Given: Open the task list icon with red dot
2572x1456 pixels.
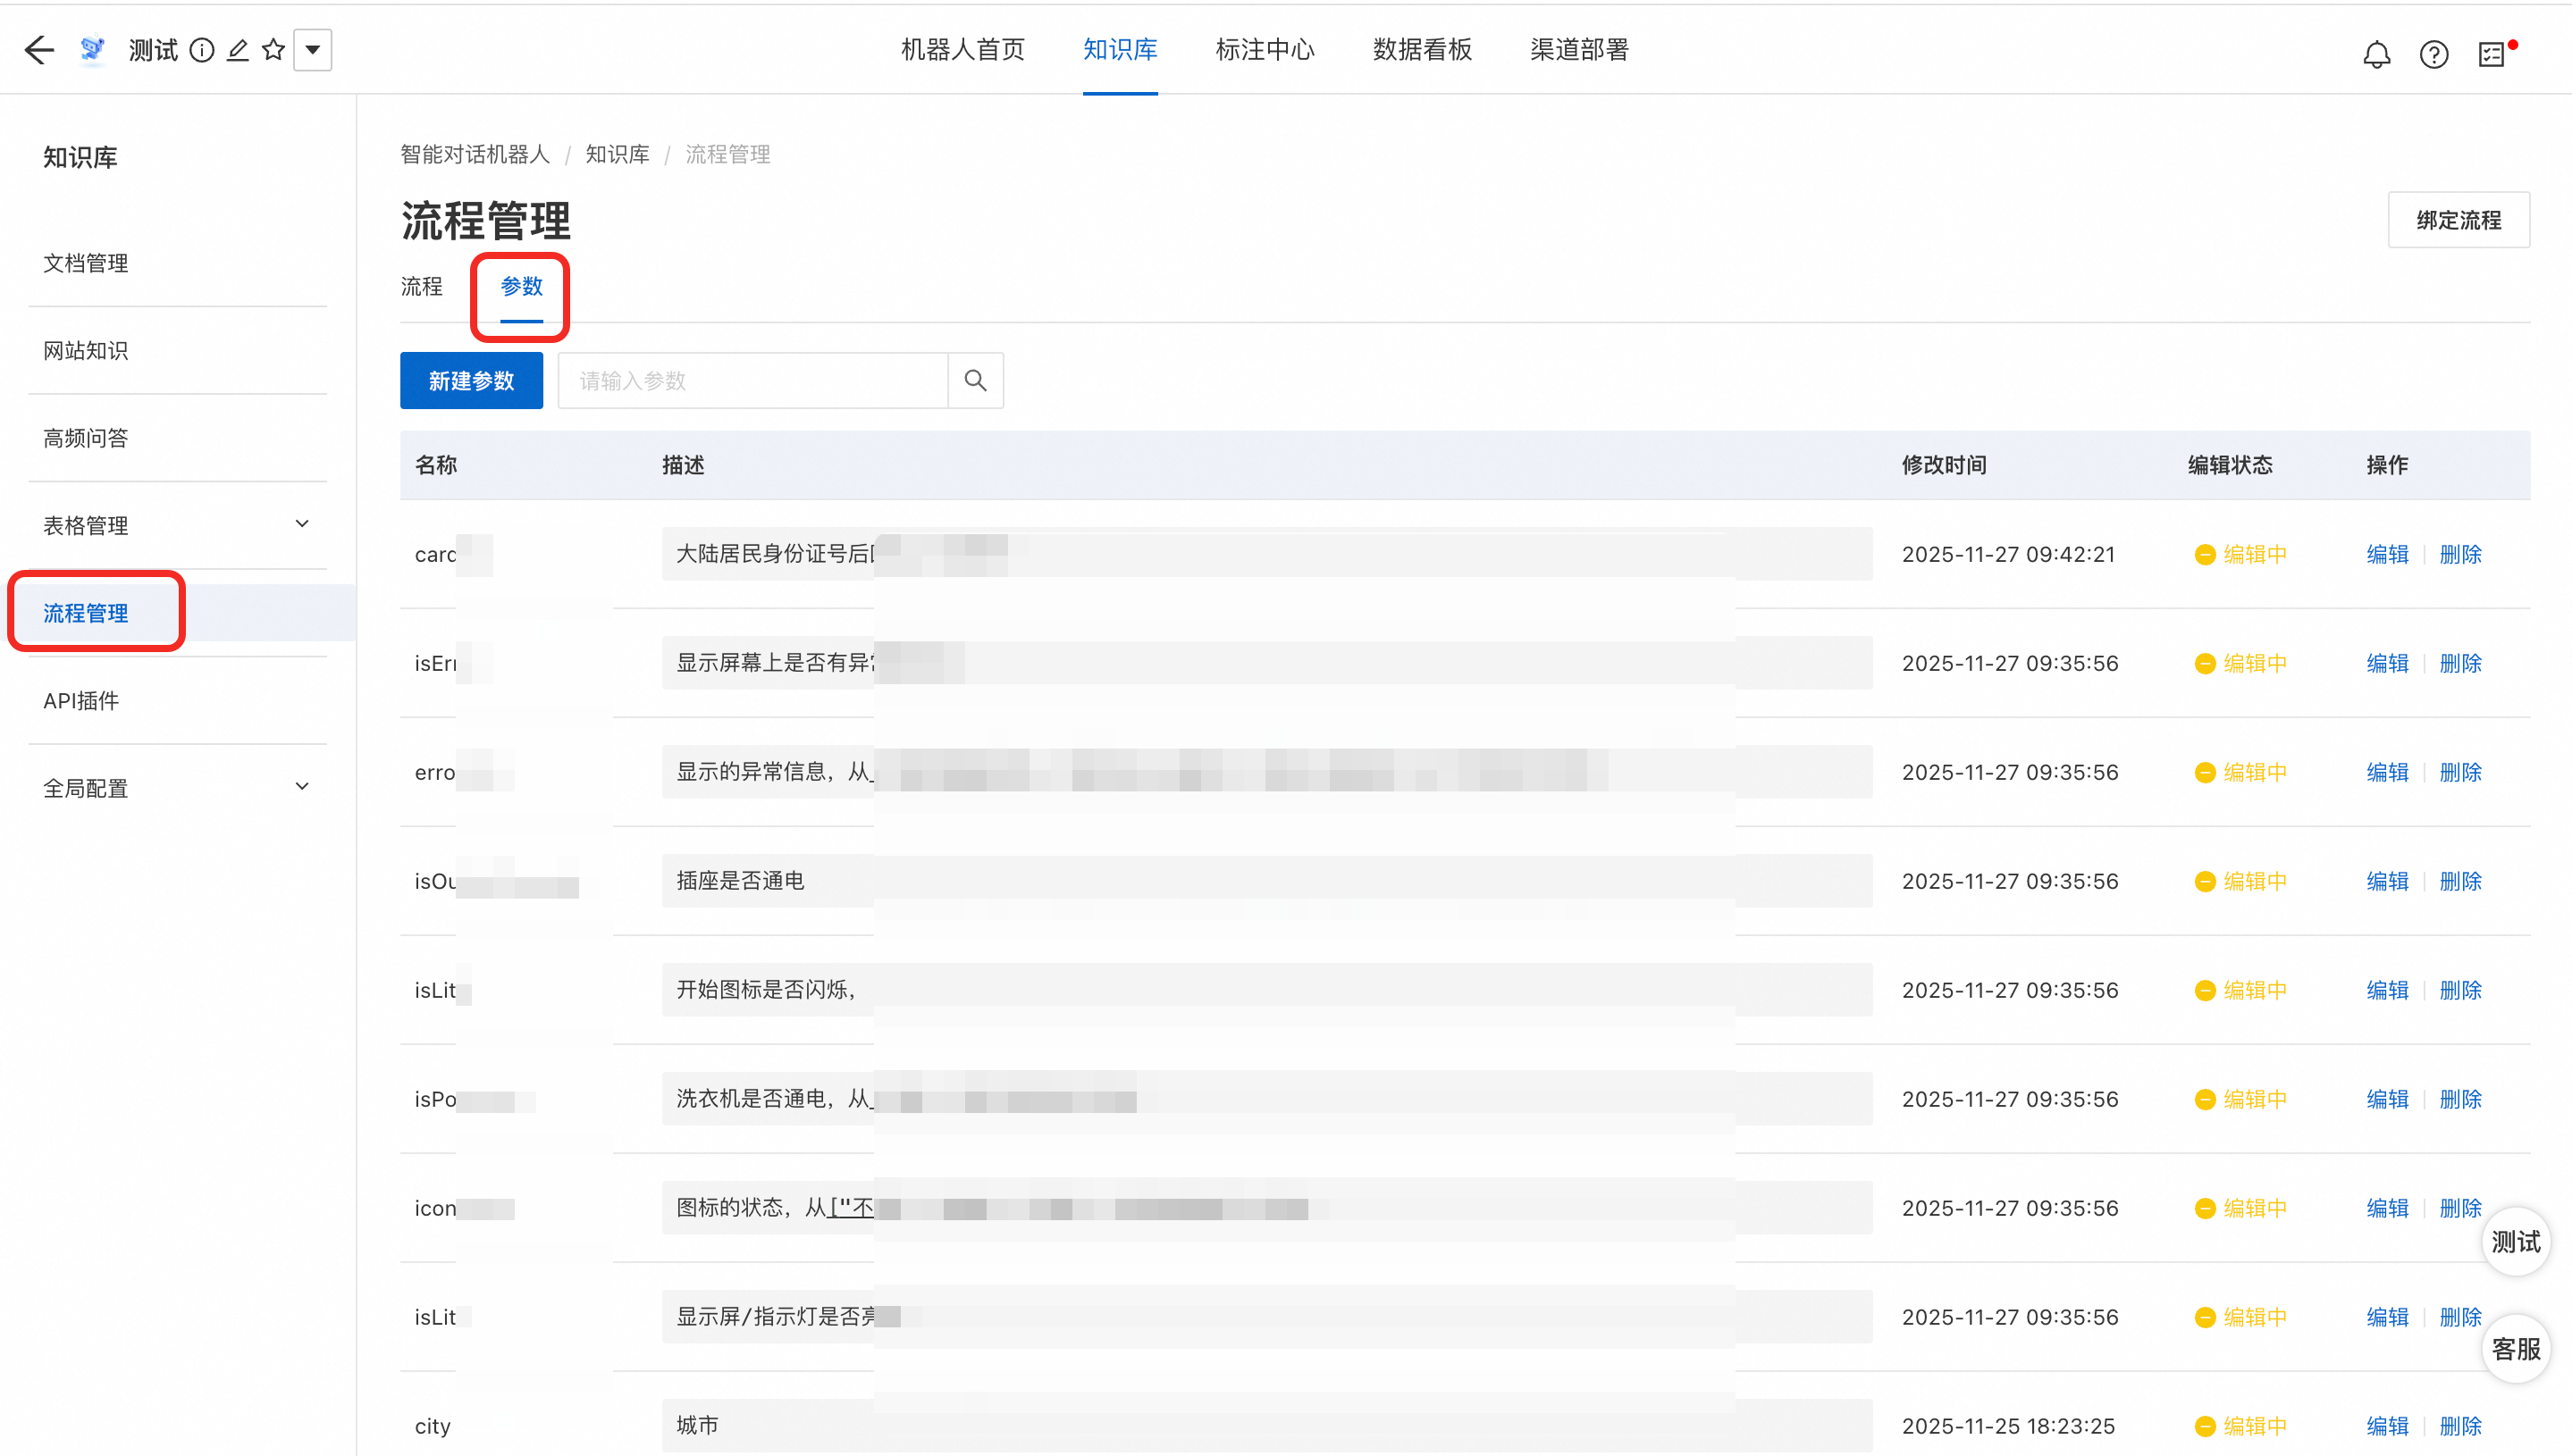Looking at the screenshot, I should [2492, 54].
